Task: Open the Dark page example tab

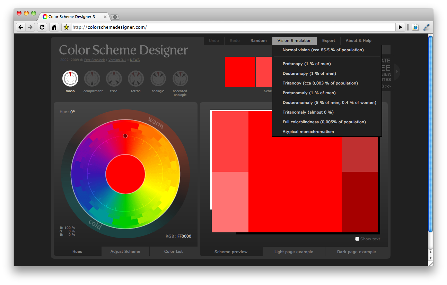Action: click(357, 252)
